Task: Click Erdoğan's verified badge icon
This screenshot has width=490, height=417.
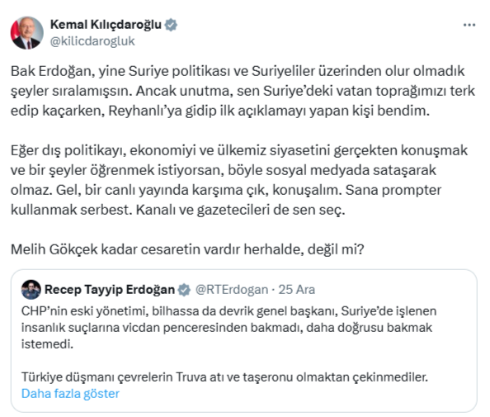Action: (184, 290)
